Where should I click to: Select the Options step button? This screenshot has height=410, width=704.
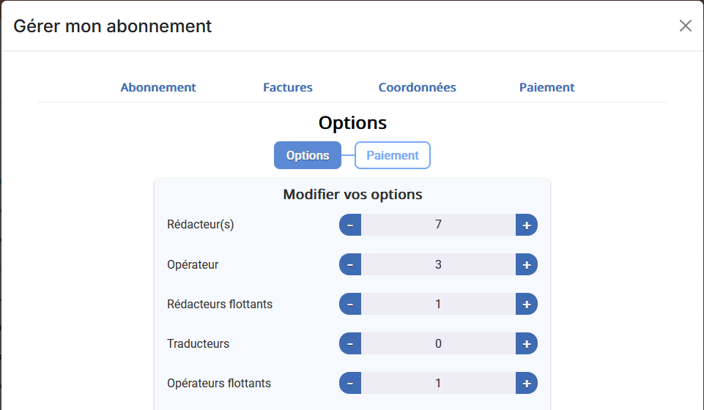[308, 155]
